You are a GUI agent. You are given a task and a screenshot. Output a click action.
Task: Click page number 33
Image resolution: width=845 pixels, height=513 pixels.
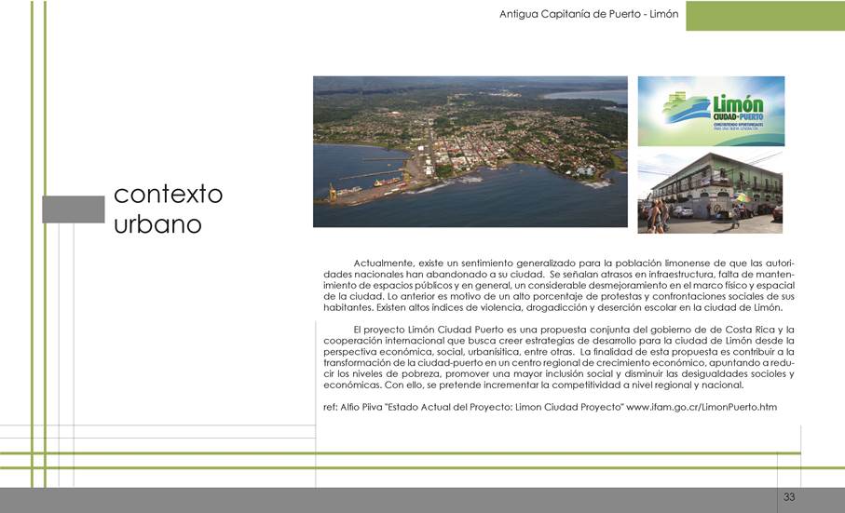(789, 497)
